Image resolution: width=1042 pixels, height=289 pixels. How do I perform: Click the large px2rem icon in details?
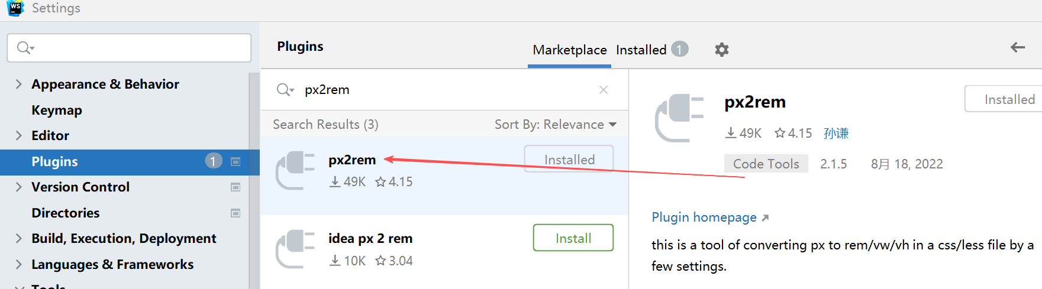[679, 118]
